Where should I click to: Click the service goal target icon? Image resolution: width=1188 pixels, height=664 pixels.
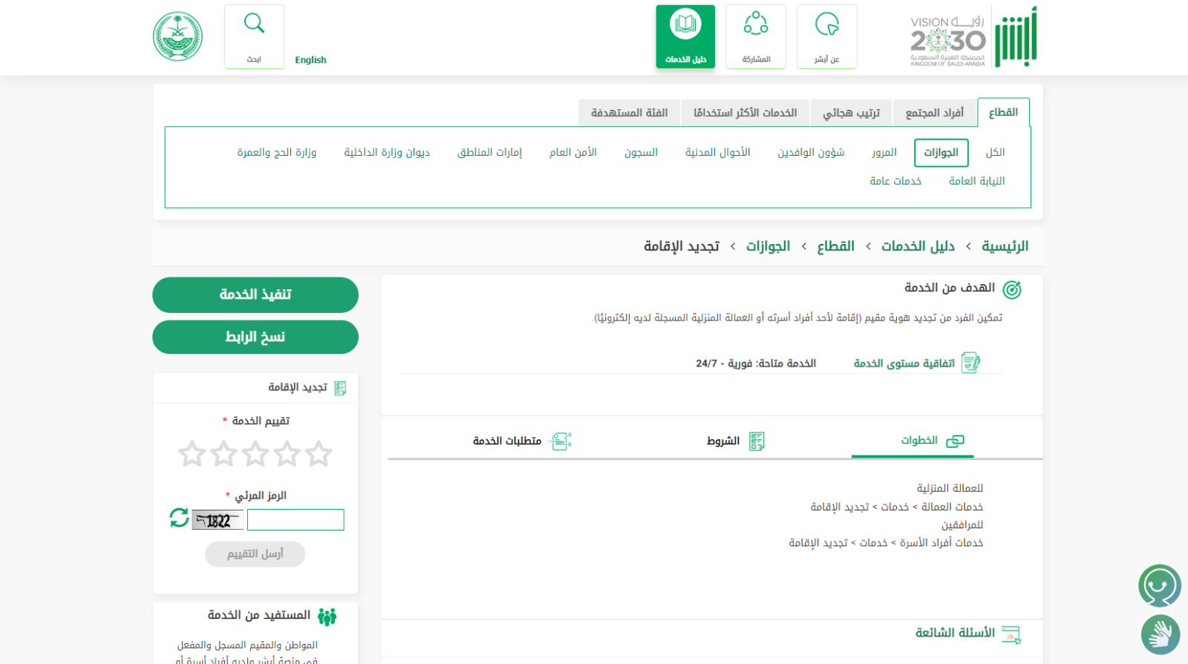coord(1012,290)
